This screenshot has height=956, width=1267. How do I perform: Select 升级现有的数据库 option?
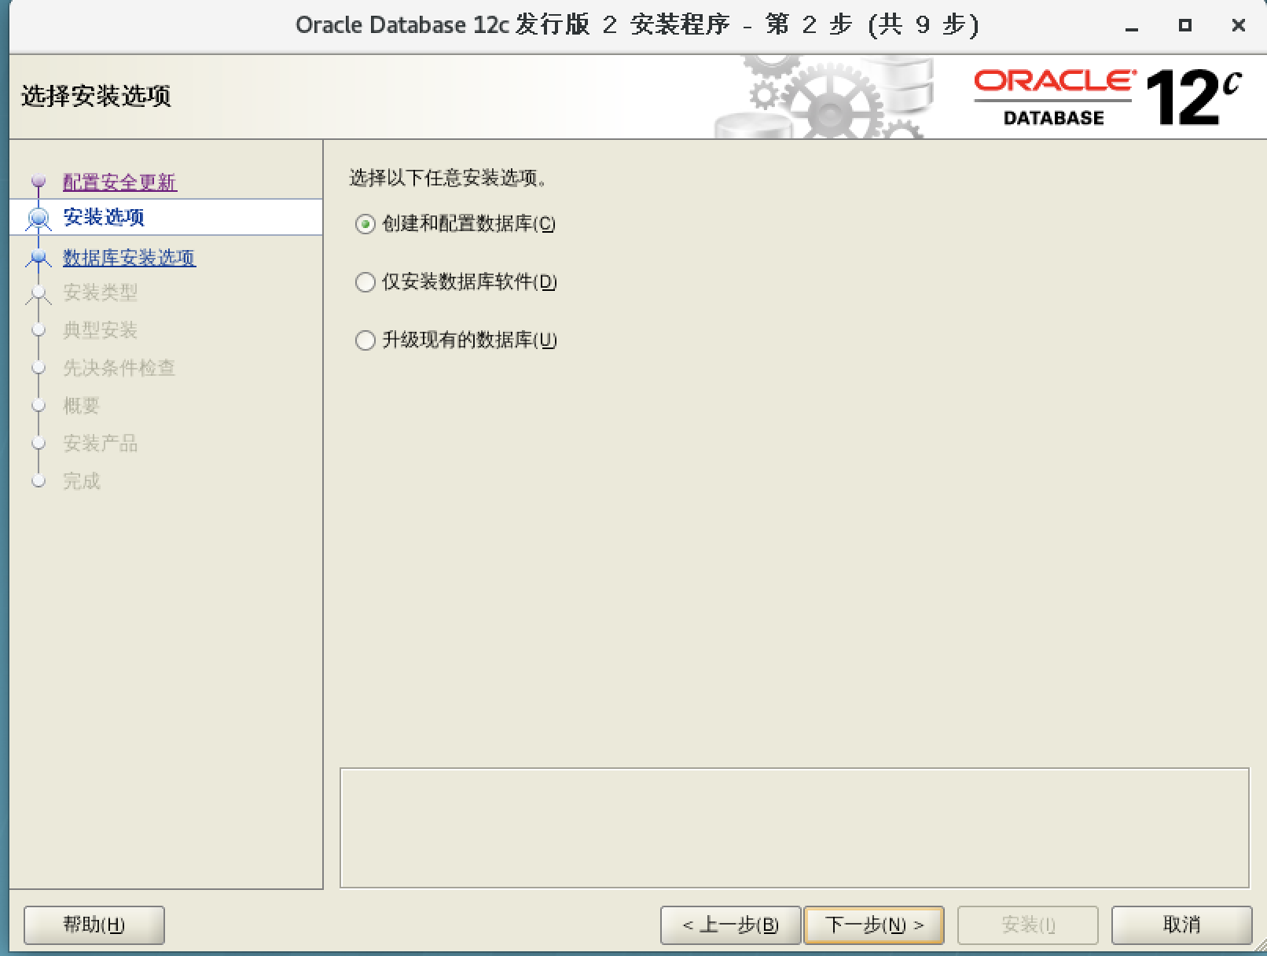point(364,340)
